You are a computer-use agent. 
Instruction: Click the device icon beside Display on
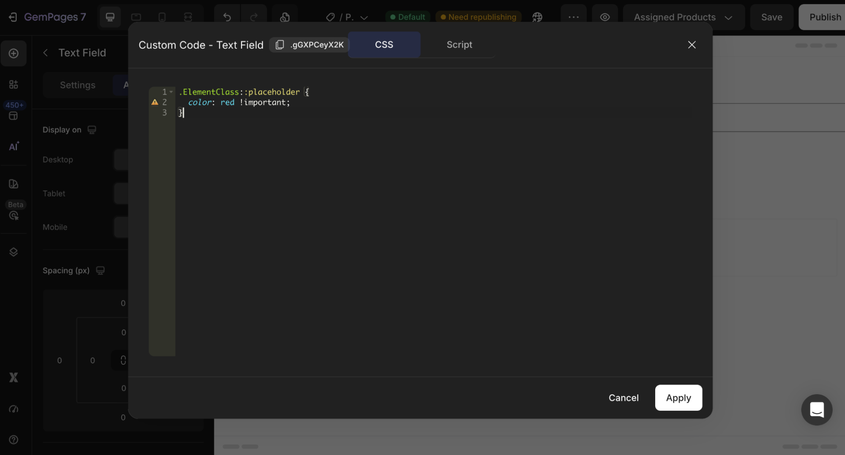[x=92, y=130]
